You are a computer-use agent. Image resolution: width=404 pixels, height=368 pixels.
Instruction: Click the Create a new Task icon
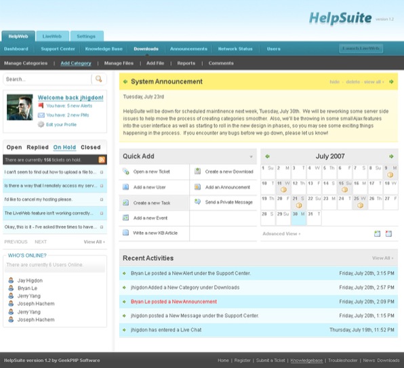[125, 203]
